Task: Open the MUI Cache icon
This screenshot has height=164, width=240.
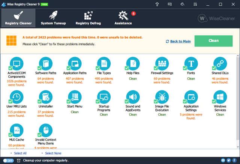Action: pos(16,130)
